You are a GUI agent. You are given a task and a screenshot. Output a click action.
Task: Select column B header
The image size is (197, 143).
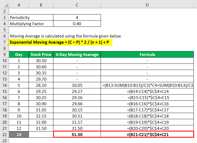click(41, 5)
